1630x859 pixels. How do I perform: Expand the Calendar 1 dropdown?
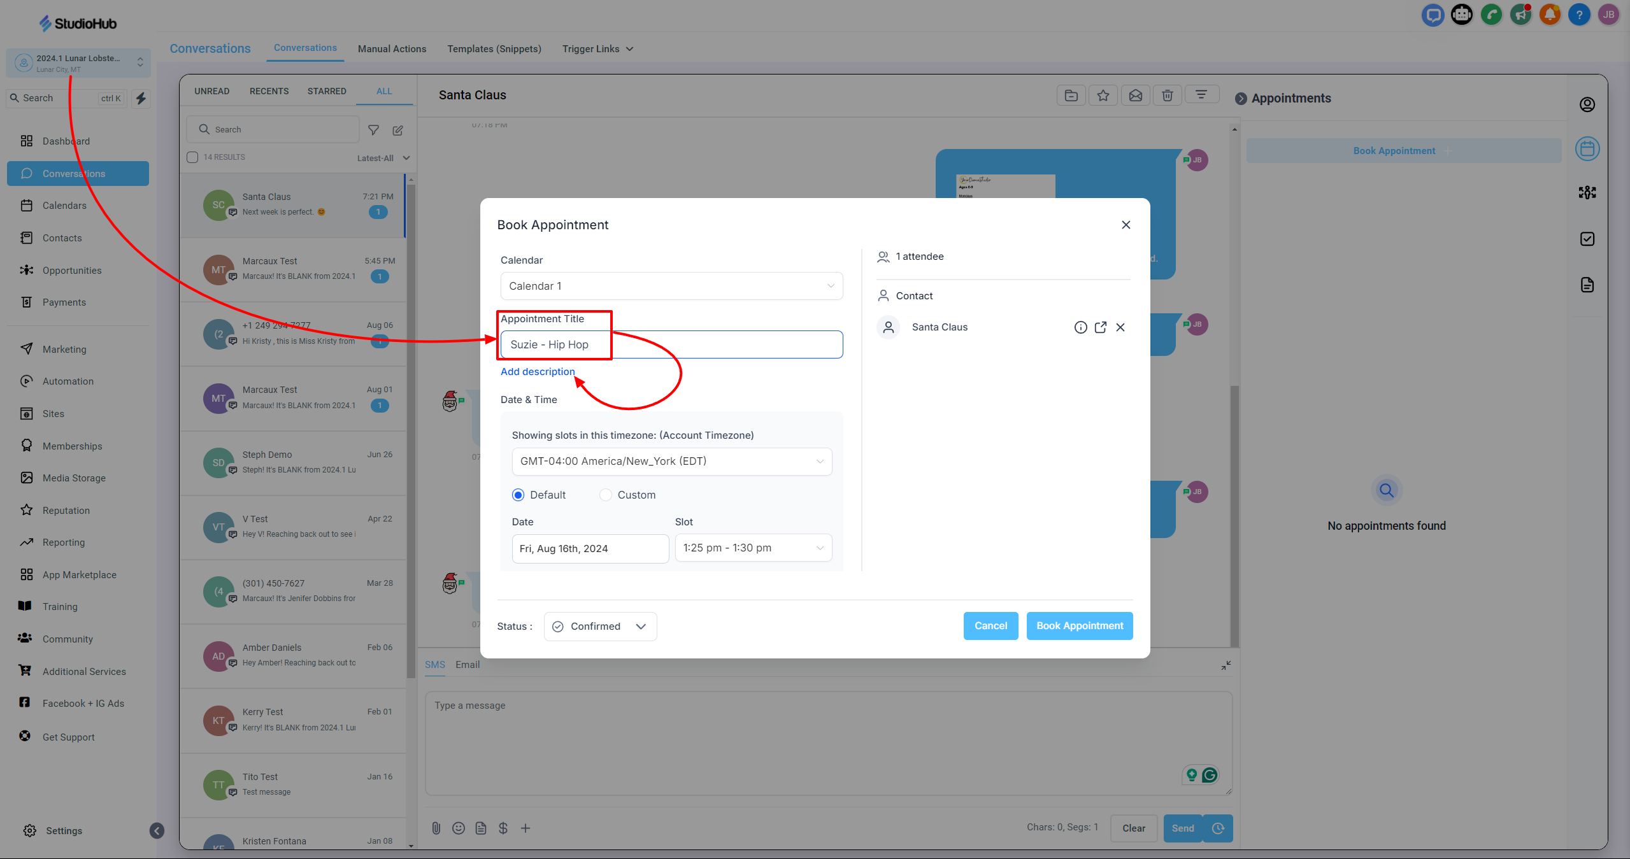(671, 286)
